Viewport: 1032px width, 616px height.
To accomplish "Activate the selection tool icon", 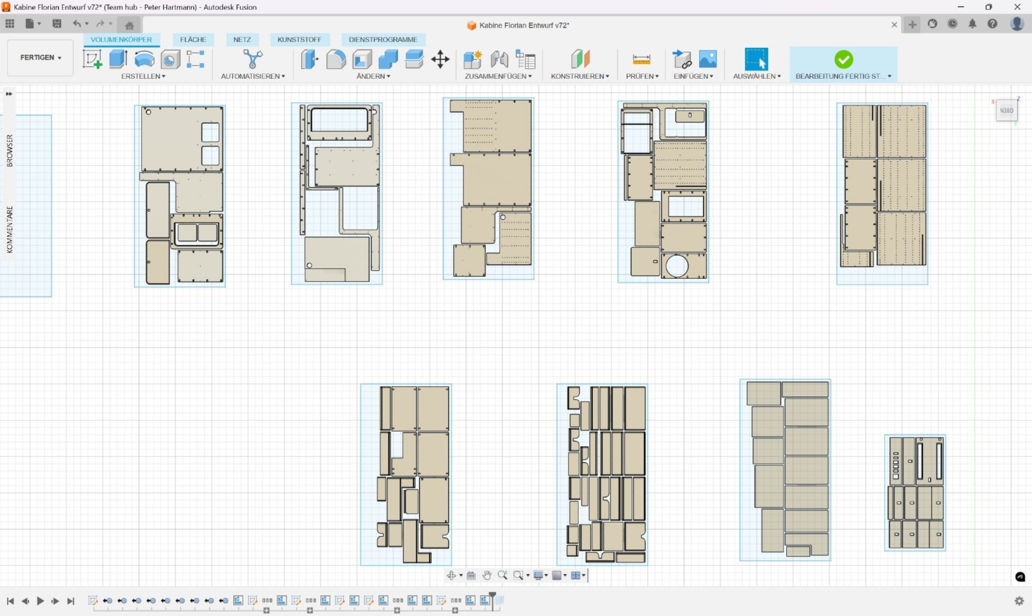I will (x=756, y=60).
